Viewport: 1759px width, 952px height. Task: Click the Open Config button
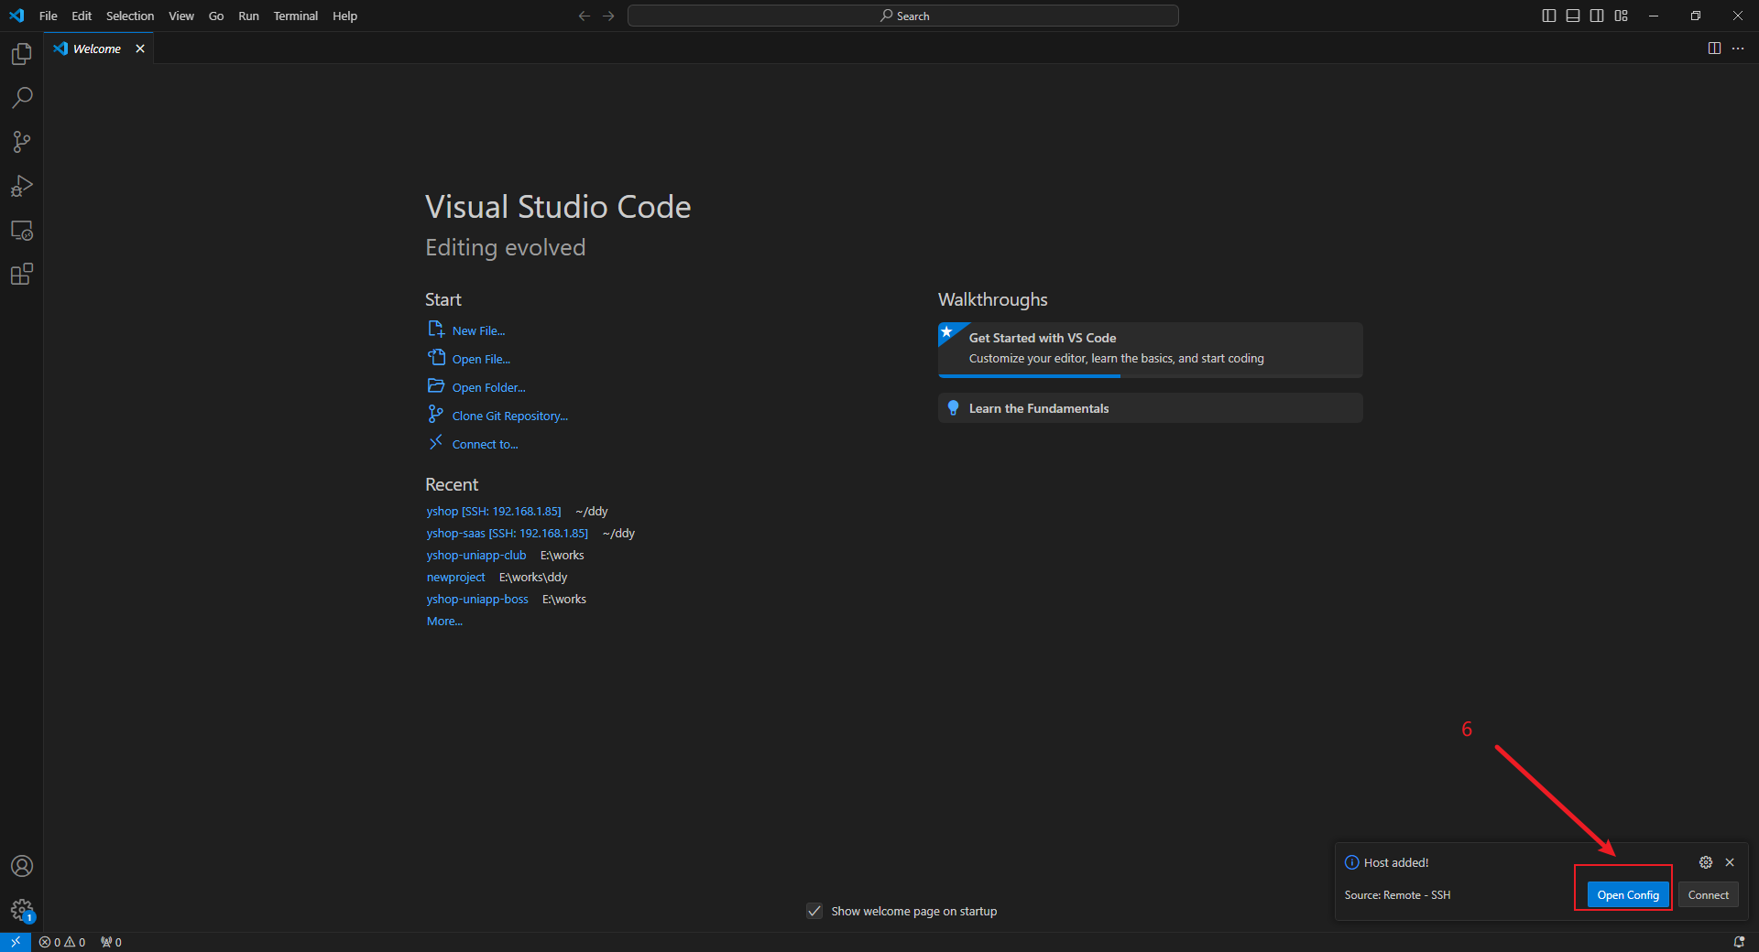tap(1628, 895)
